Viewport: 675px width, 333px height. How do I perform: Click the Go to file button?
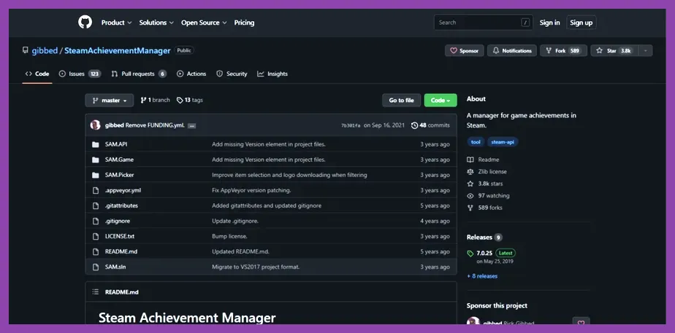pos(401,101)
